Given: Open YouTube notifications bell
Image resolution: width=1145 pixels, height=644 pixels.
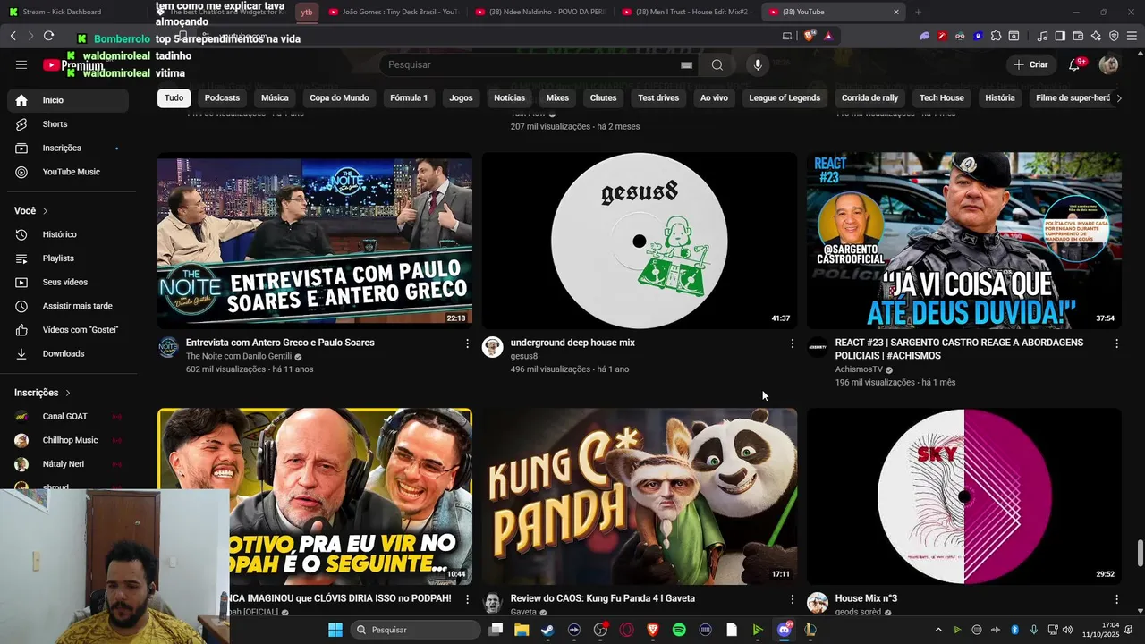Looking at the screenshot, I should tap(1074, 64).
